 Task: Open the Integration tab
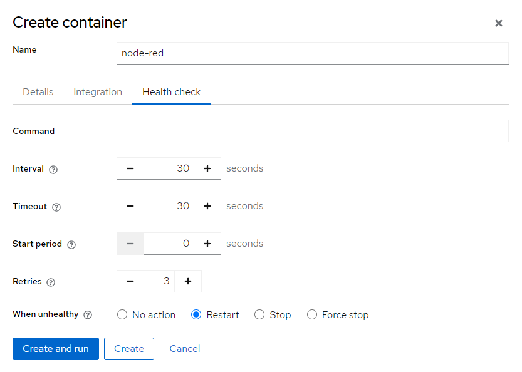(x=98, y=92)
